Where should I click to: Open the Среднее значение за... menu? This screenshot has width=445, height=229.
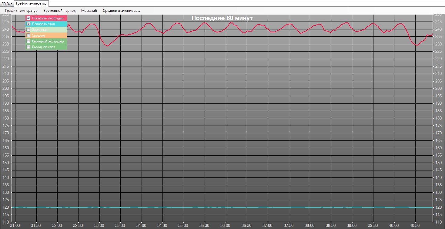click(x=121, y=11)
